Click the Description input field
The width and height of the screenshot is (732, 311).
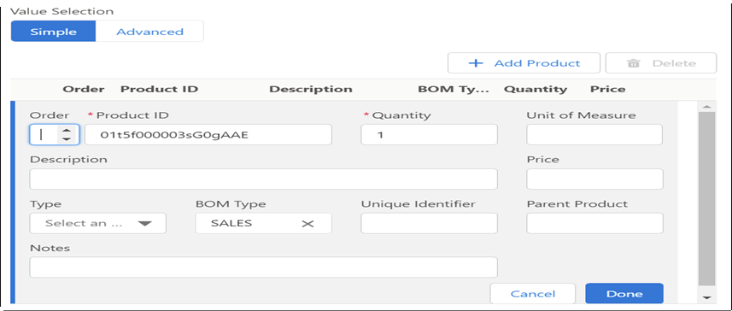coord(263,179)
